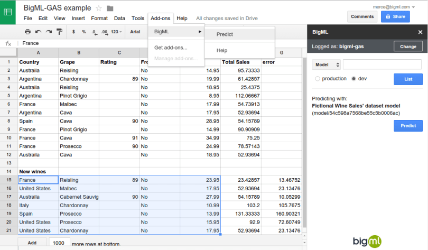
Task: Close the BigML sidebar panel
Action: pyautogui.click(x=420, y=32)
